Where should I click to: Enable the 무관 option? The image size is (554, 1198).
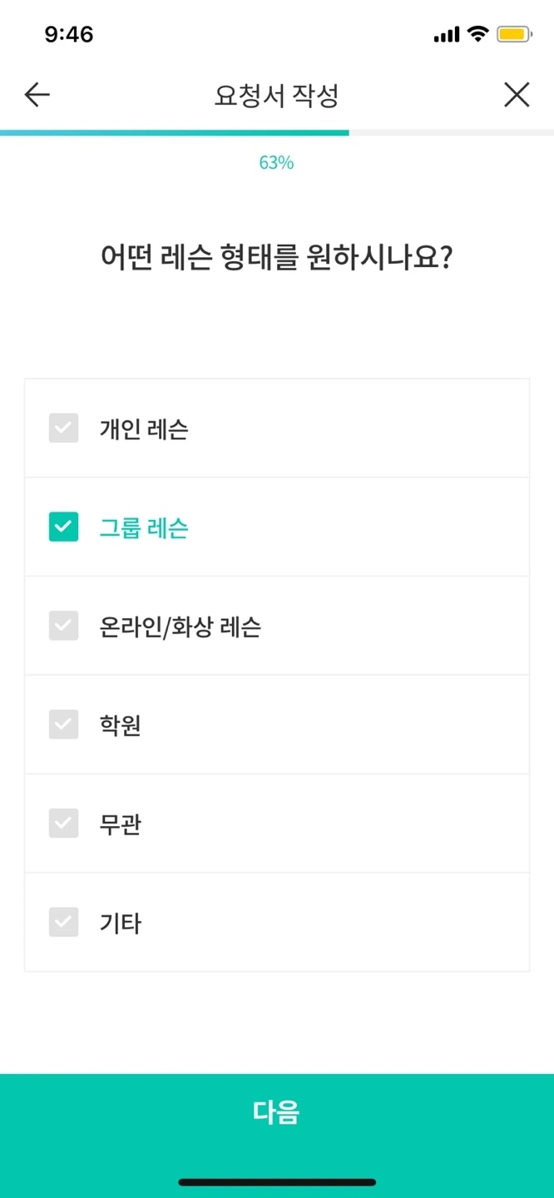(x=63, y=823)
